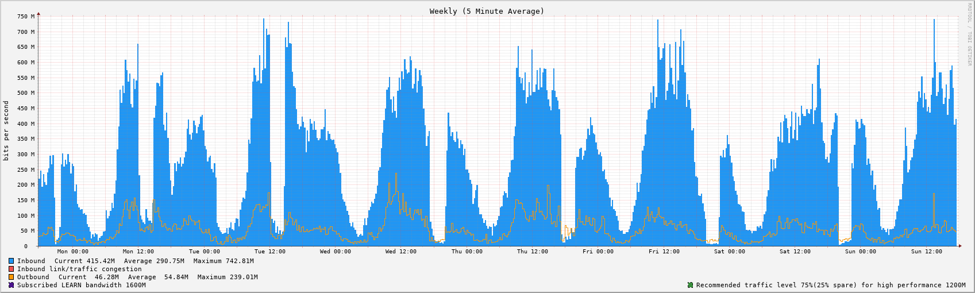Select the Mon 00:00 time axis label
The height and width of the screenshot is (293, 975).
(73, 252)
